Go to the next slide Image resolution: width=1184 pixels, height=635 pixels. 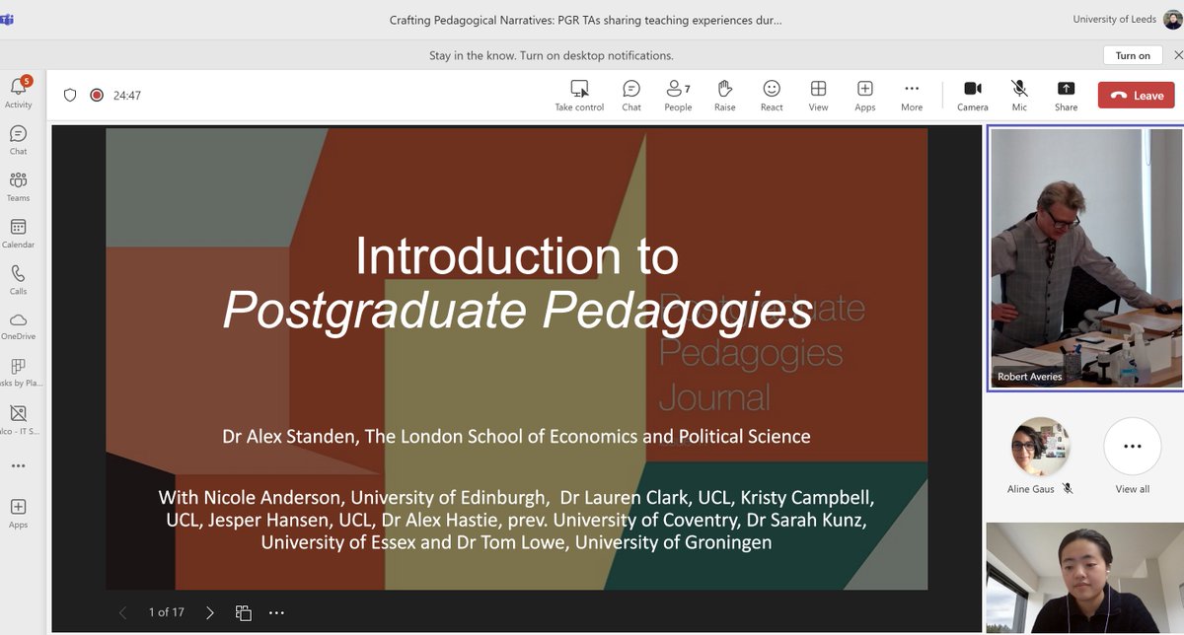(209, 612)
